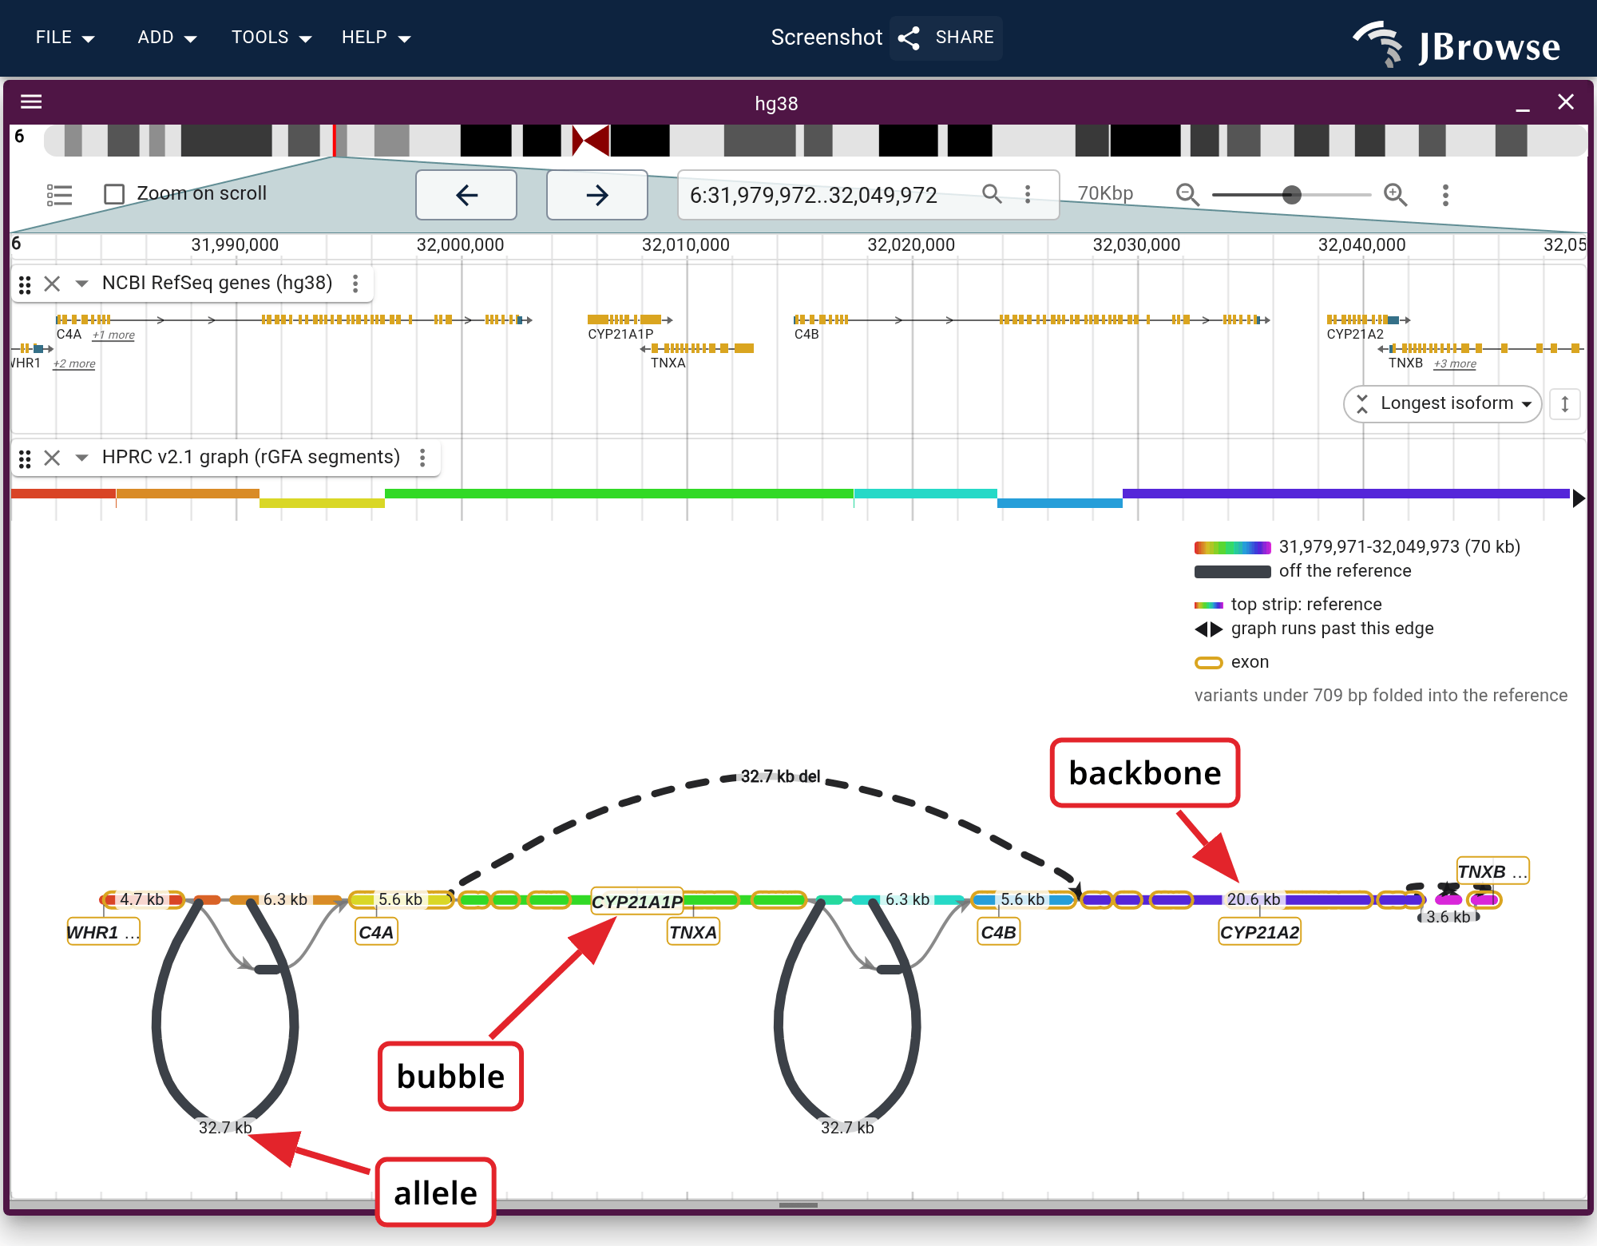Show WHR1 '+2 more' isoforms link
Image resolution: width=1597 pixels, height=1246 pixels.
click(x=74, y=364)
